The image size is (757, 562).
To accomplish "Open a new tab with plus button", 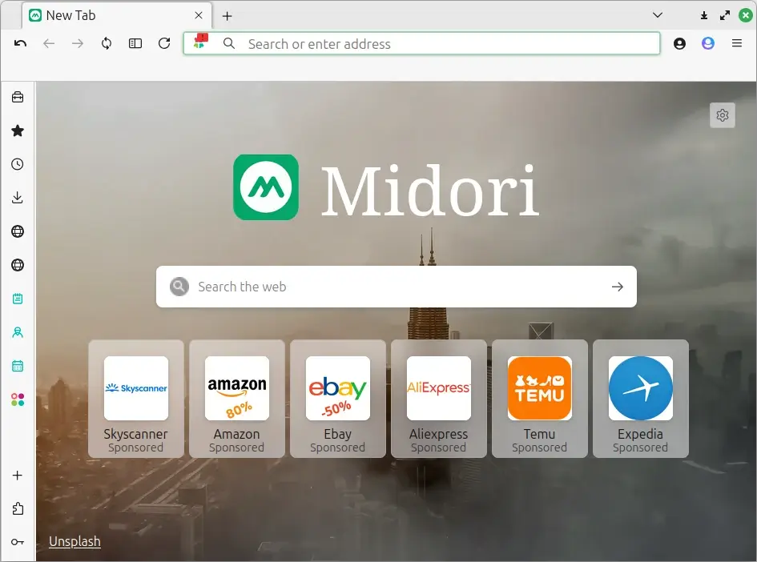I will (228, 16).
